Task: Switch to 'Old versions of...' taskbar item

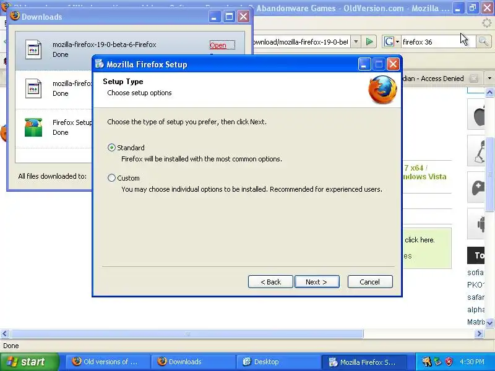Action: point(107,362)
